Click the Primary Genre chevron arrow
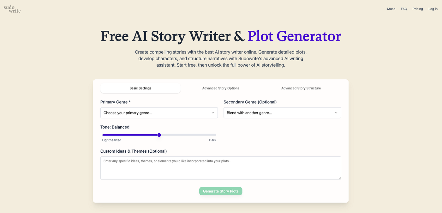Viewport: 442px width, 213px height. (213, 113)
